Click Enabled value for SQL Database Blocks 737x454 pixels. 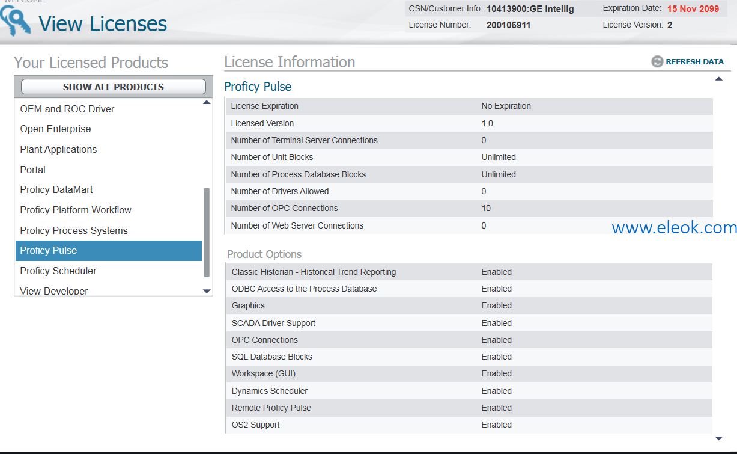tap(497, 357)
